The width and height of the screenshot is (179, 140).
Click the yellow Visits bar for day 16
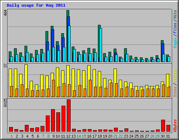tap(89, 72)
